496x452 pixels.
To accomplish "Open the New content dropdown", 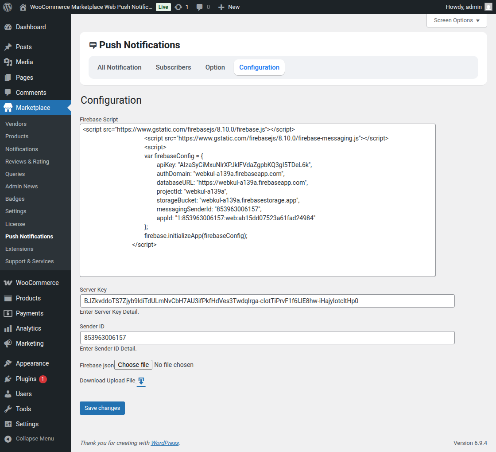I will [229, 7].
